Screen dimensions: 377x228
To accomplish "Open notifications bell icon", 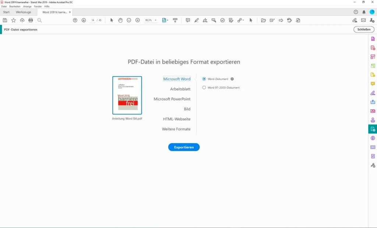I will pos(364,12).
